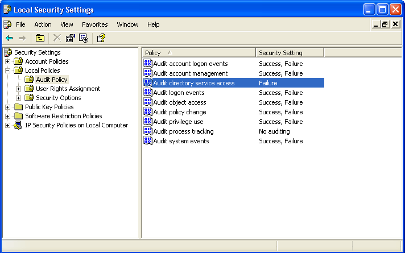This screenshot has width=405, height=253.
Task: Click the Audit process tracking policy icon
Action: click(x=148, y=131)
